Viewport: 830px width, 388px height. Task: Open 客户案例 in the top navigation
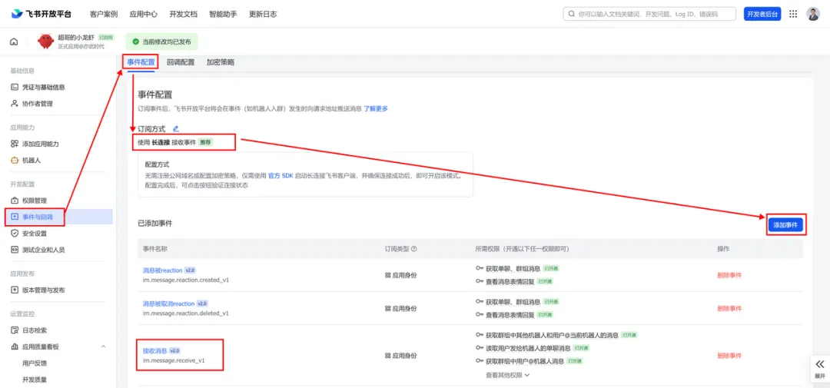coord(104,15)
